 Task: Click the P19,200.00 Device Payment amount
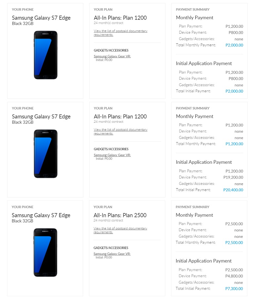point(233,177)
